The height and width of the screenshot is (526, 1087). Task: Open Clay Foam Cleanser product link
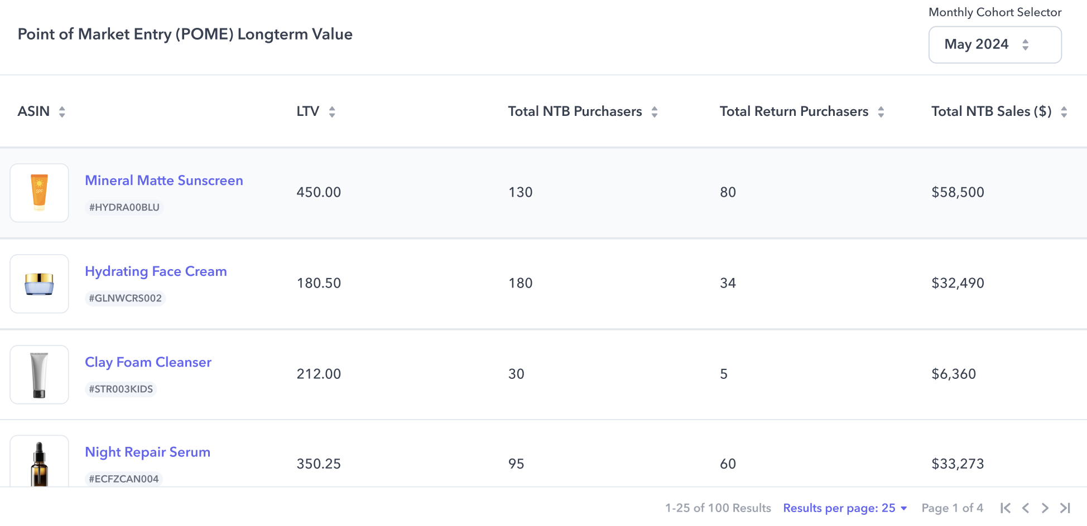coord(148,362)
